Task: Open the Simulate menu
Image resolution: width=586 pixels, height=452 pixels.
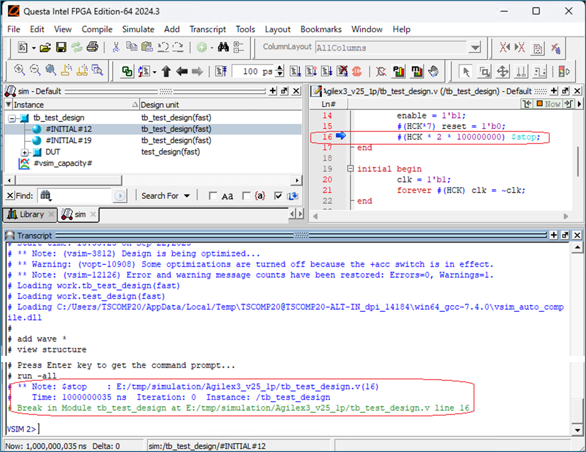Action: click(138, 29)
